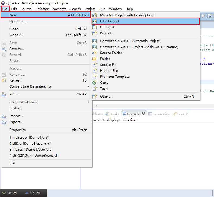Screen dimensions: 214x197
Task: Switch to the Search view tab
Action: [180, 114]
